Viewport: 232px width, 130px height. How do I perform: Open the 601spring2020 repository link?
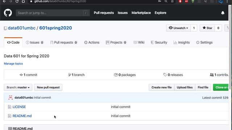pos(55,28)
